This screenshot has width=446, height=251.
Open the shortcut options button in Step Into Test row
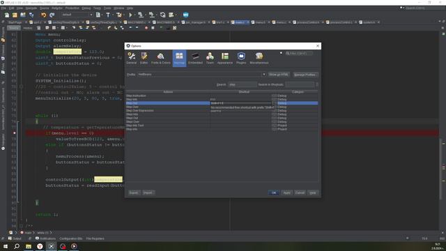click(274, 125)
